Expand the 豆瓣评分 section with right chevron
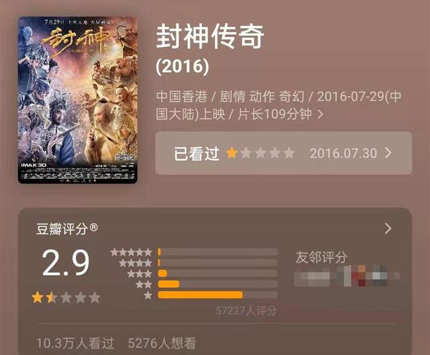The height and width of the screenshot is (355, 430). (x=388, y=228)
